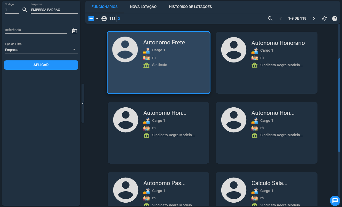
Task: Open the selection options arrow beside the checkbox
Action: pyautogui.click(x=97, y=19)
